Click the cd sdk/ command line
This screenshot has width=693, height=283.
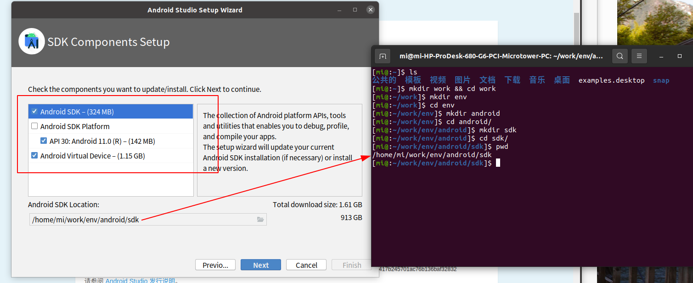pyautogui.click(x=494, y=138)
